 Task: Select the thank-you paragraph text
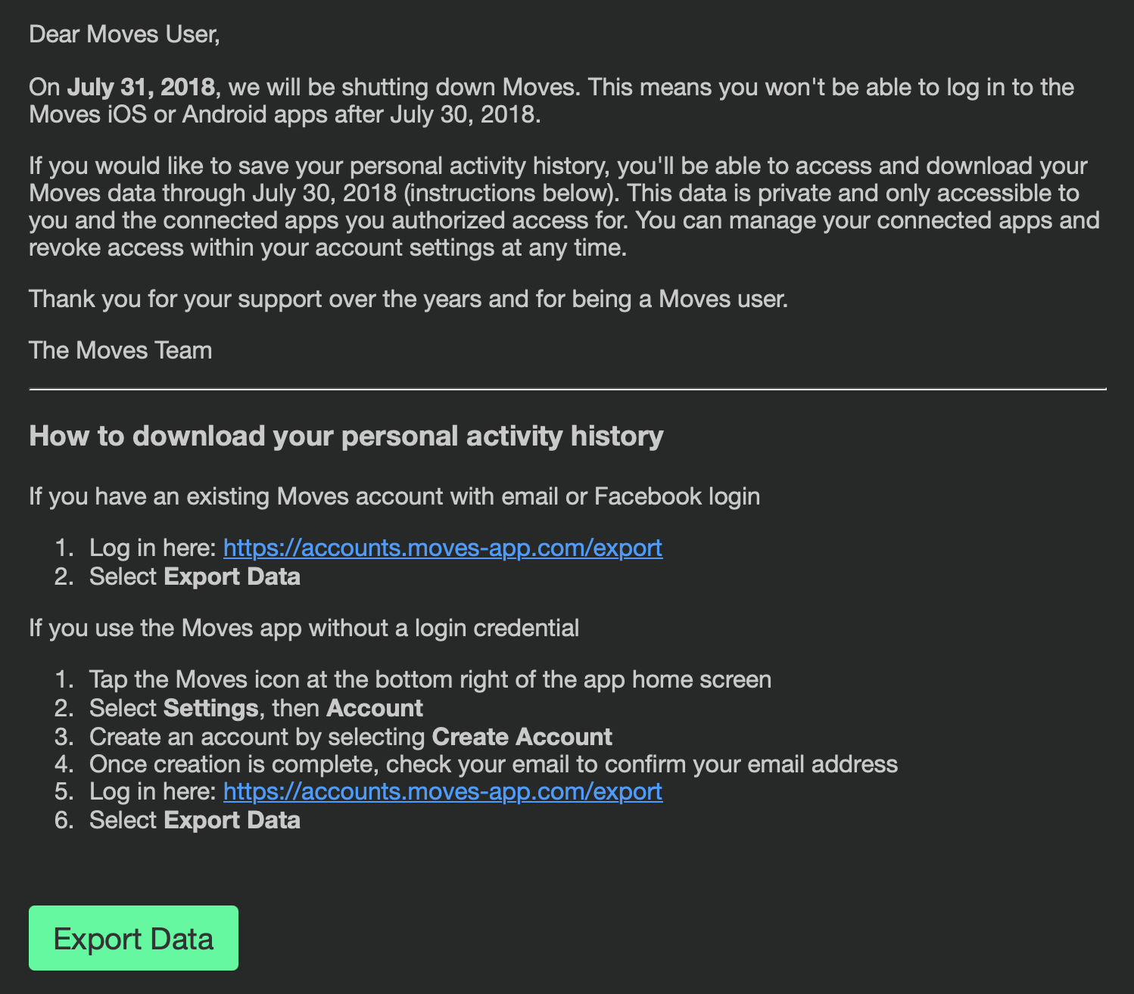[x=409, y=298]
